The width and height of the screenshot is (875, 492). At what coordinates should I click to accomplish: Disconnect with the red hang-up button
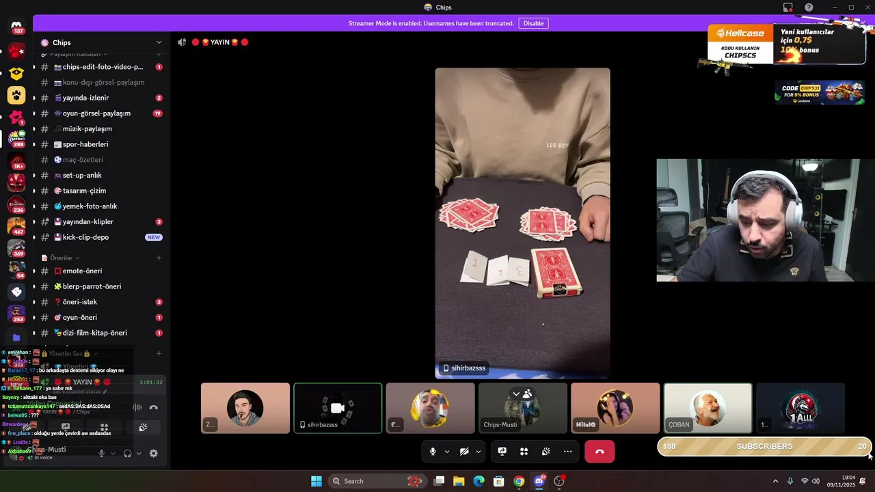(600, 452)
